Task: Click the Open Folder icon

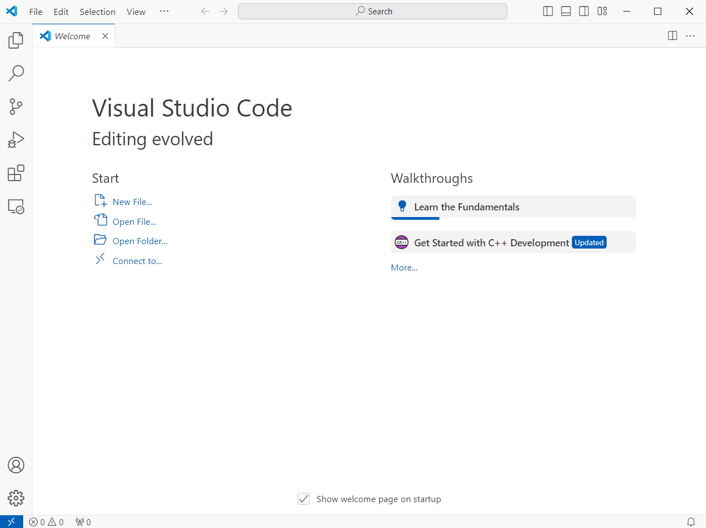Action: (100, 240)
